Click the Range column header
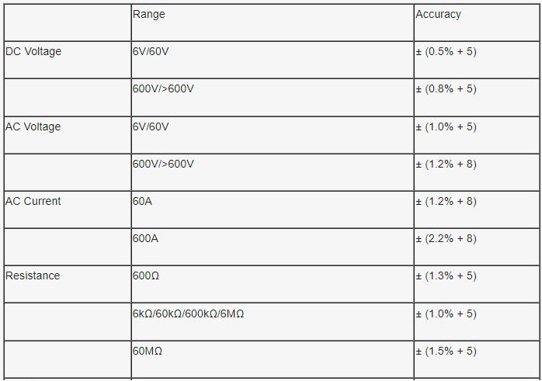The width and height of the screenshot is (542, 381). pos(148,15)
